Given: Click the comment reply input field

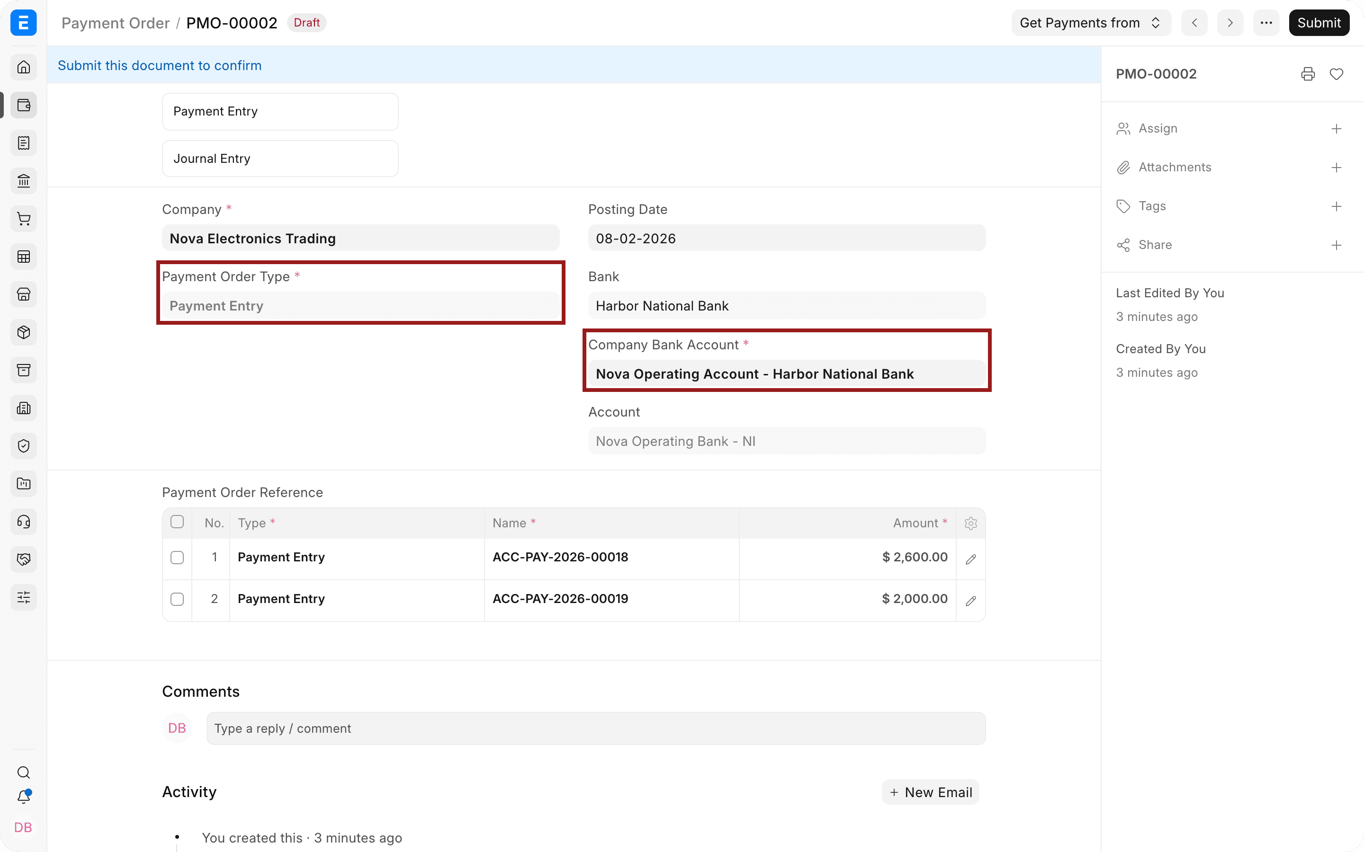Looking at the screenshot, I should pos(596,728).
